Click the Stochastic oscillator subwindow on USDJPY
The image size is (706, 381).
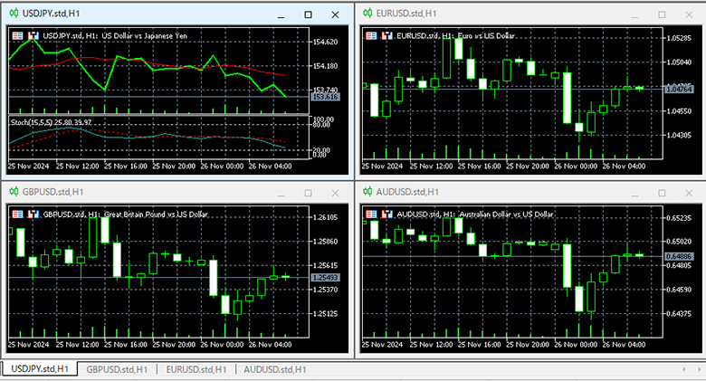coord(158,138)
